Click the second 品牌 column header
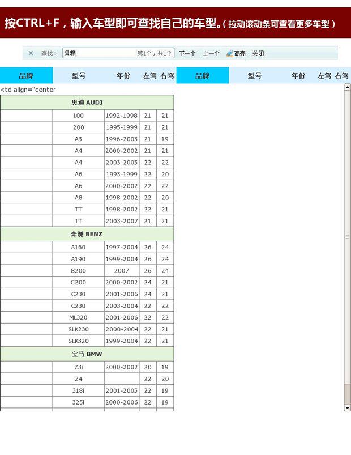This screenshot has width=351, height=455. click(202, 75)
